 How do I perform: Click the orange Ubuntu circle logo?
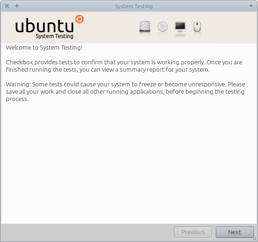click(79, 19)
